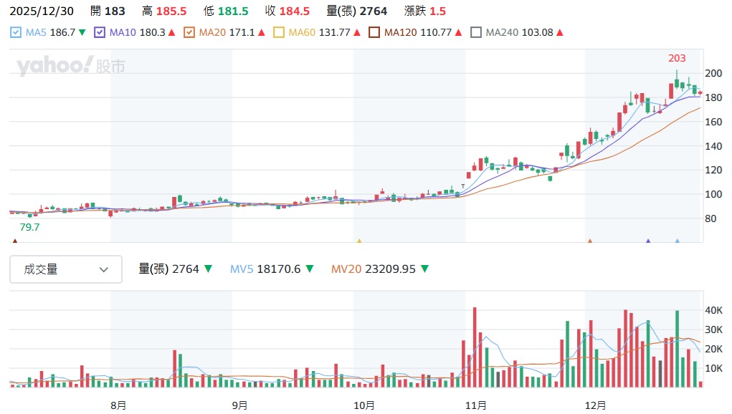Click the chevron arrow in 成交量 selector
Image resolution: width=732 pixels, height=414 pixels.
click(104, 270)
